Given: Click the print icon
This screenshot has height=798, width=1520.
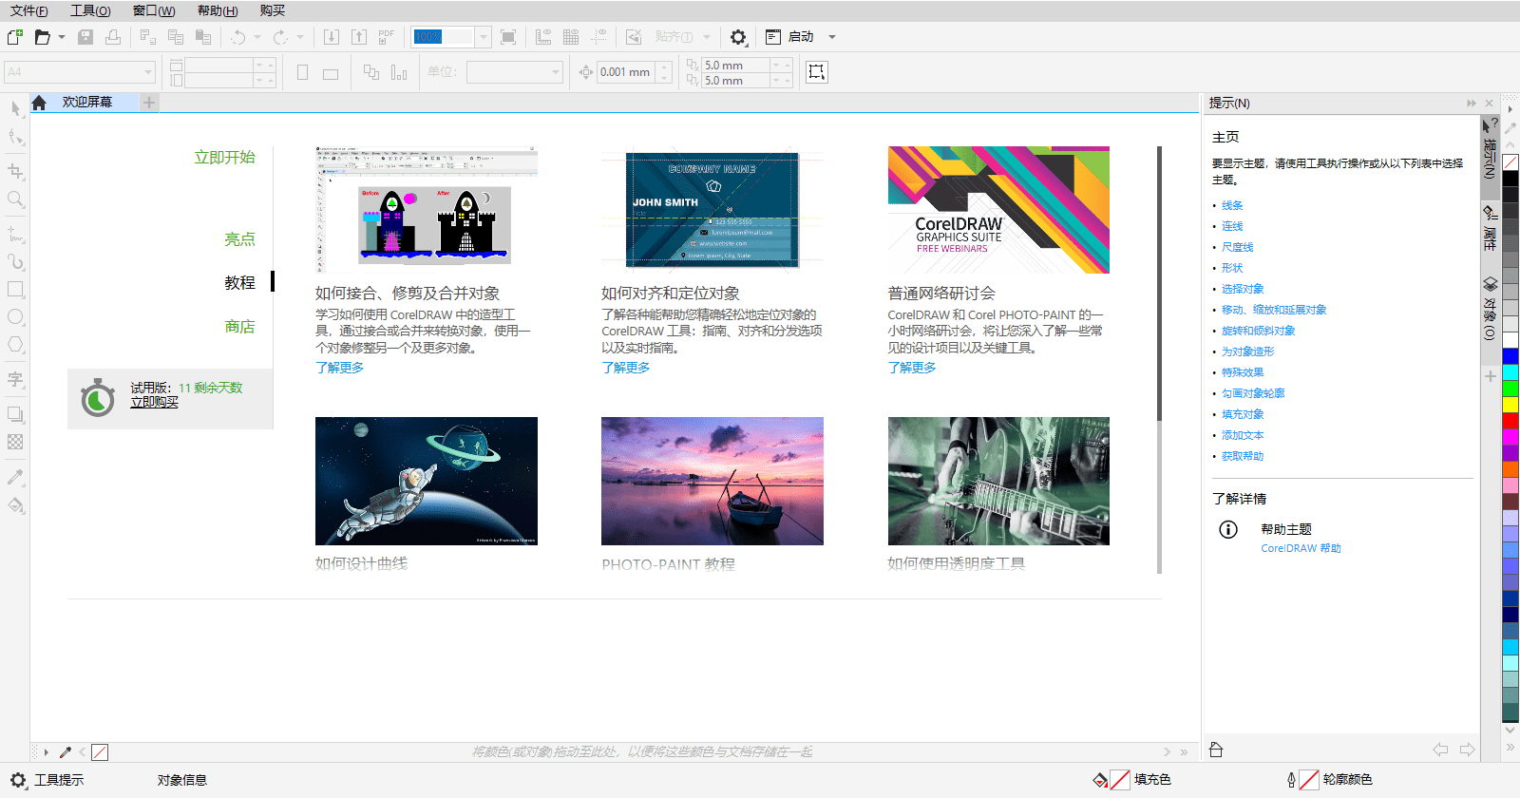Looking at the screenshot, I should pos(113,37).
